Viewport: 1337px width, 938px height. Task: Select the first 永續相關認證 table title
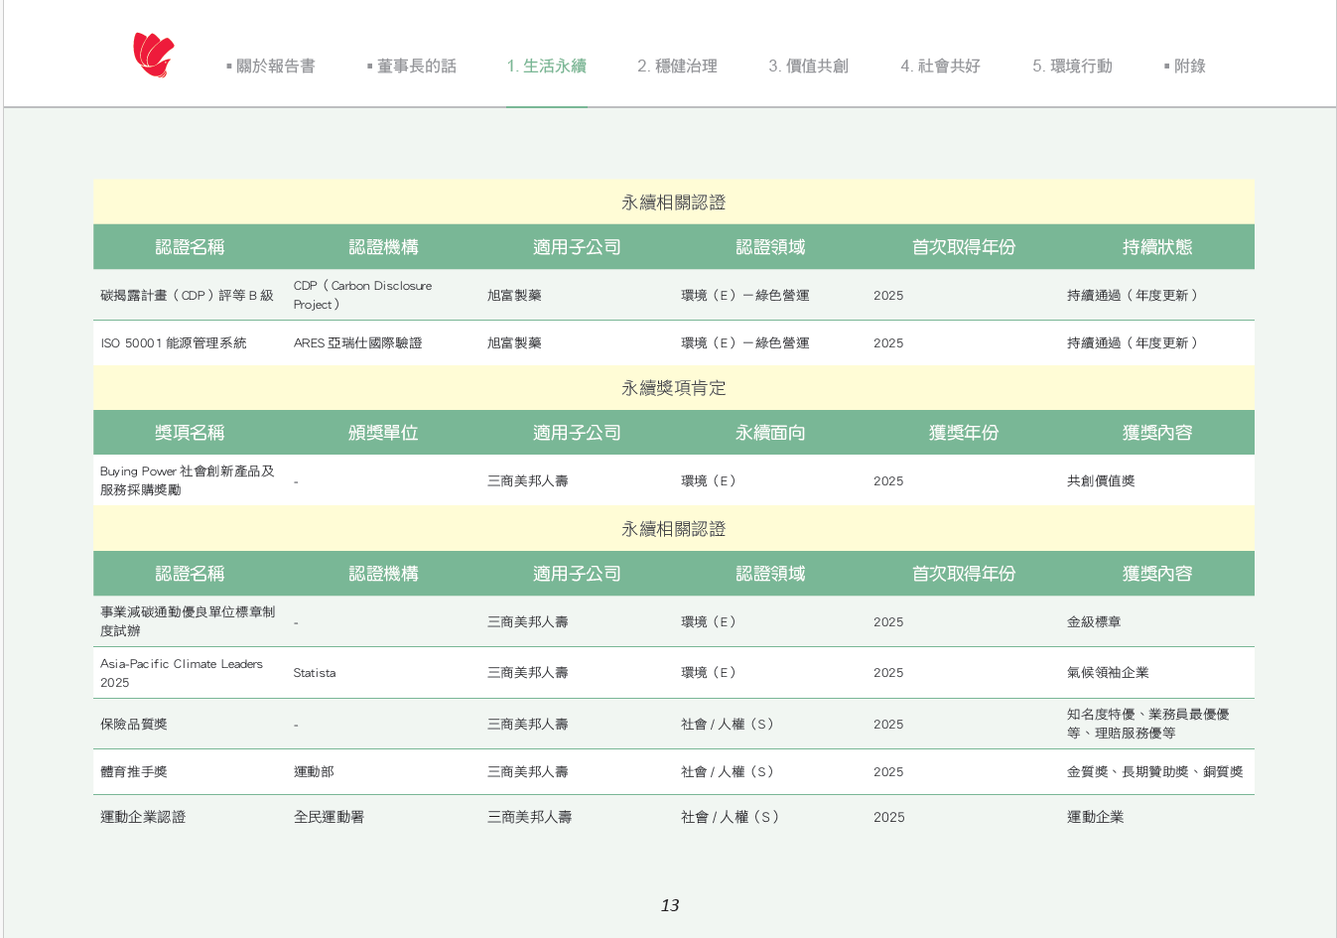[x=674, y=202]
